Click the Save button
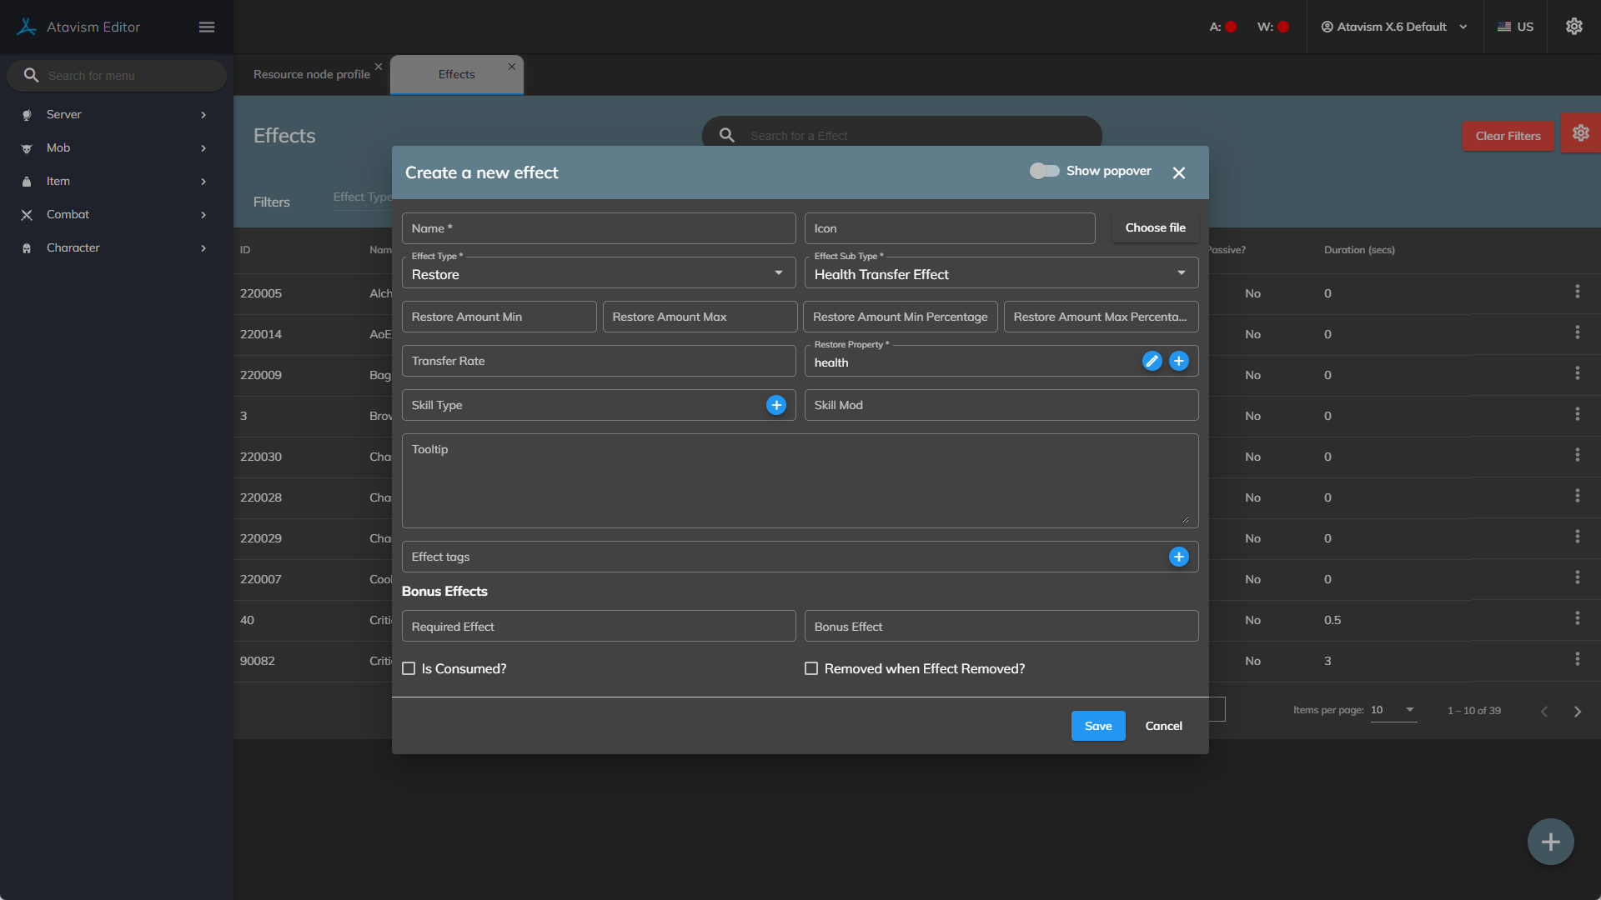The image size is (1601, 900). pyautogui.click(x=1097, y=726)
